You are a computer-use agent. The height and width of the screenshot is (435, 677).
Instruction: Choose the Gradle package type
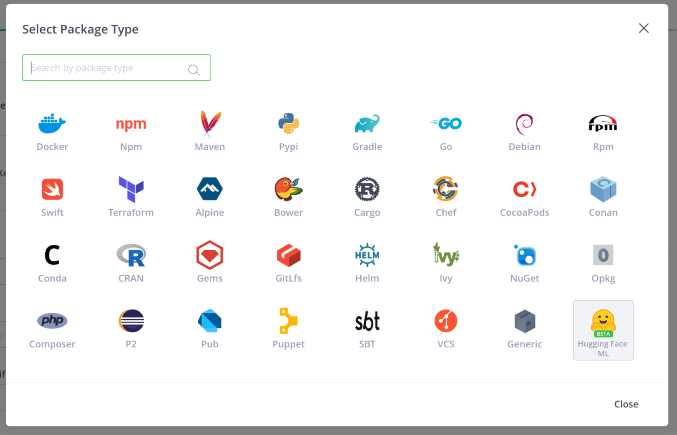point(367,132)
